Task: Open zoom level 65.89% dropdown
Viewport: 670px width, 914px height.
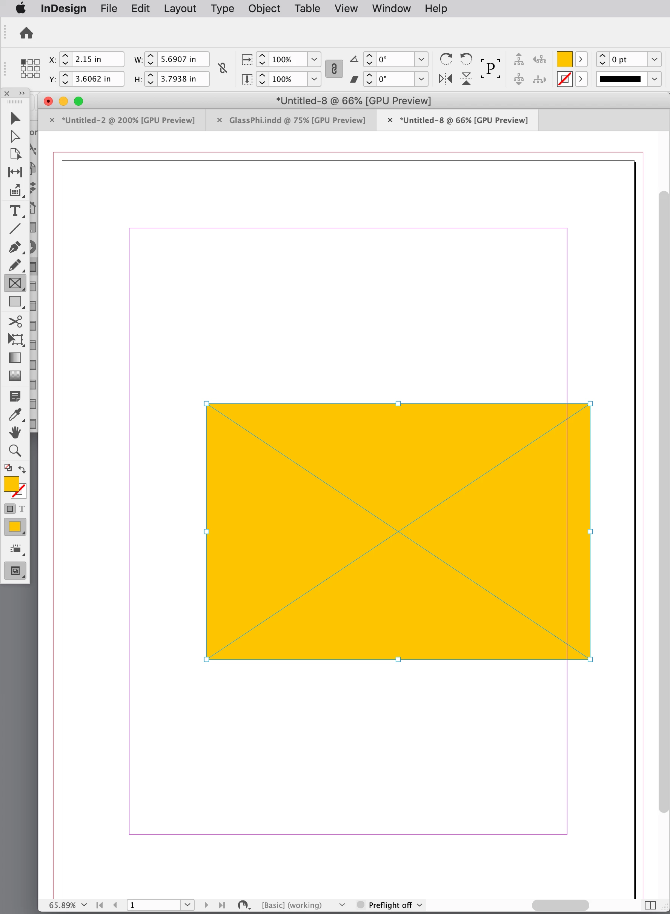Action: pos(84,905)
